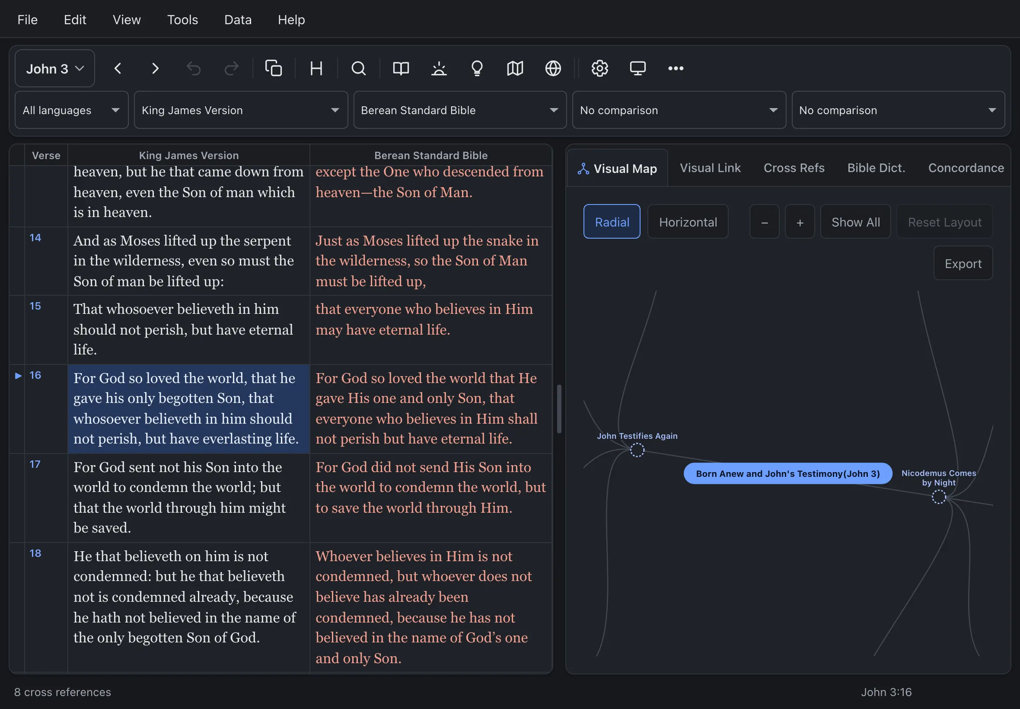Switch to the Bible Dict. tab

pyautogui.click(x=876, y=168)
